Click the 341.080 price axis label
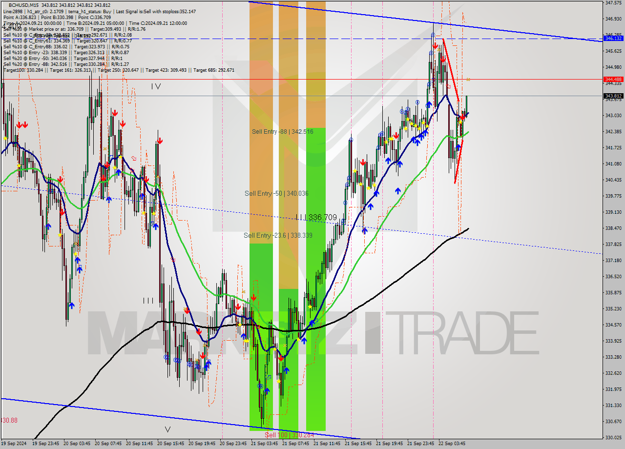This screenshot has width=625, height=449. coord(613,163)
